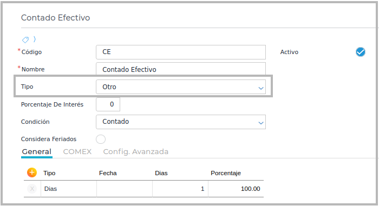Edit the Porcentaje De Interés value
This screenshot has height=206, width=379.
coord(108,104)
